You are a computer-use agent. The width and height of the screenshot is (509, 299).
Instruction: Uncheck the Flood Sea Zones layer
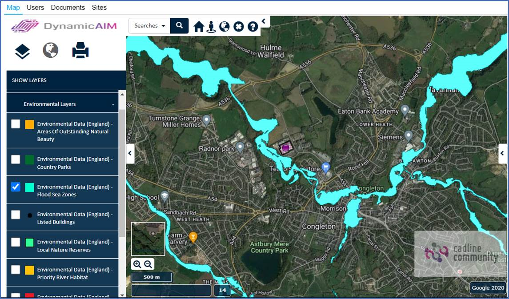pyautogui.click(x=16, y=187)
